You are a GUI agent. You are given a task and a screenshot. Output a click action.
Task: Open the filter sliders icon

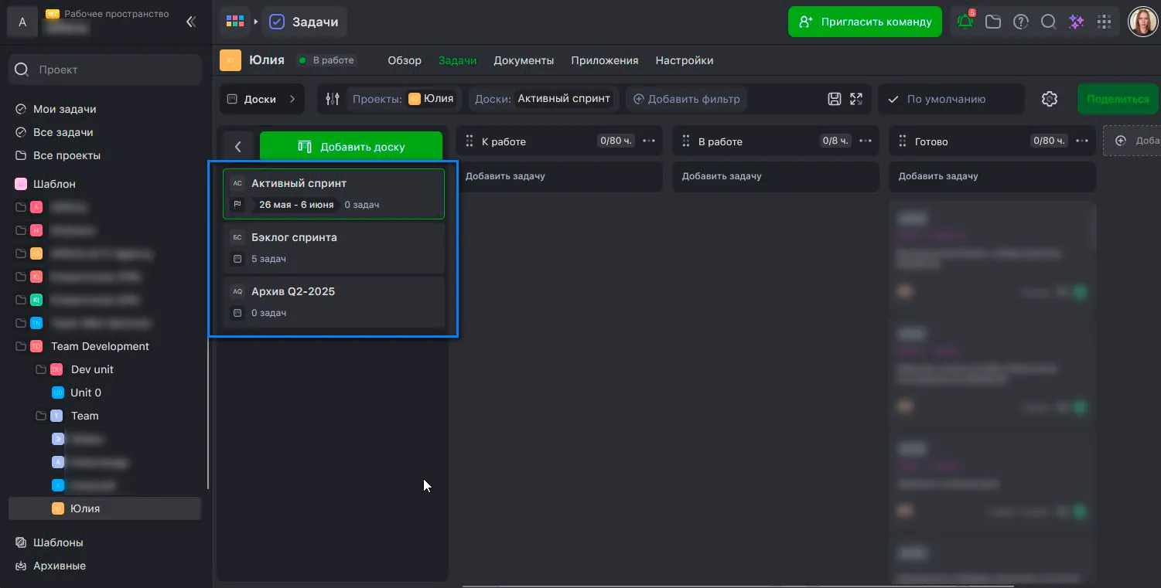[x=333, y=99]
